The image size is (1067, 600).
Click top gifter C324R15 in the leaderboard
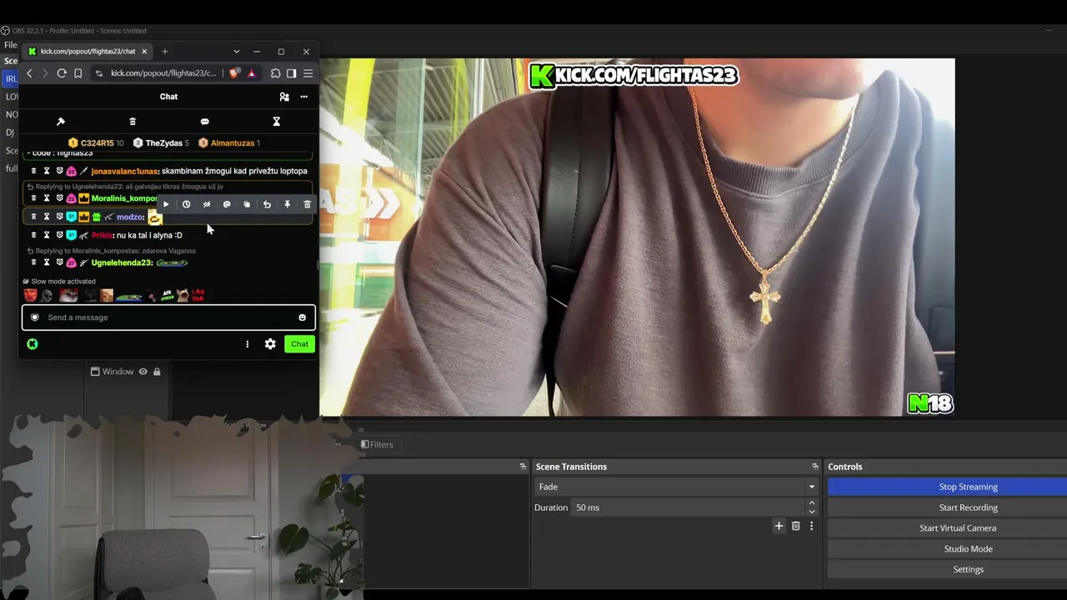pyautogui.click(x=96, y=143)
